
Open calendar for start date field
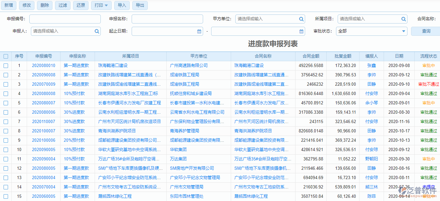(x=199, y=31)
